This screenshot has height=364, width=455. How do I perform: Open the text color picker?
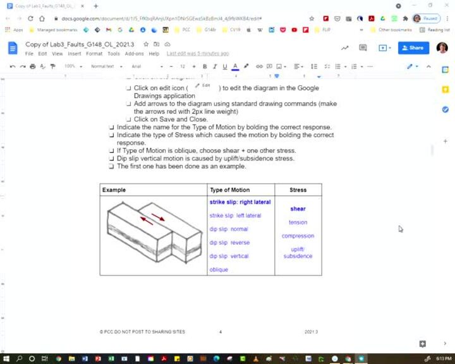[x=235, y=66]
